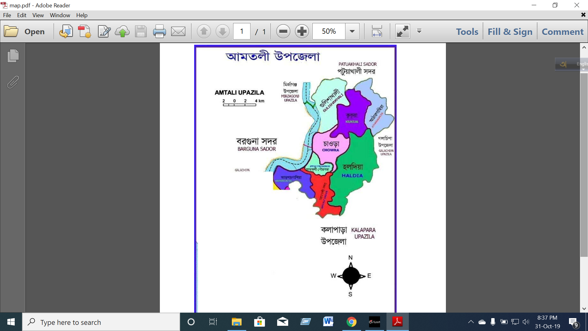Click the Create PDF online icon
The image size is (588, 331).
point(85,32)
